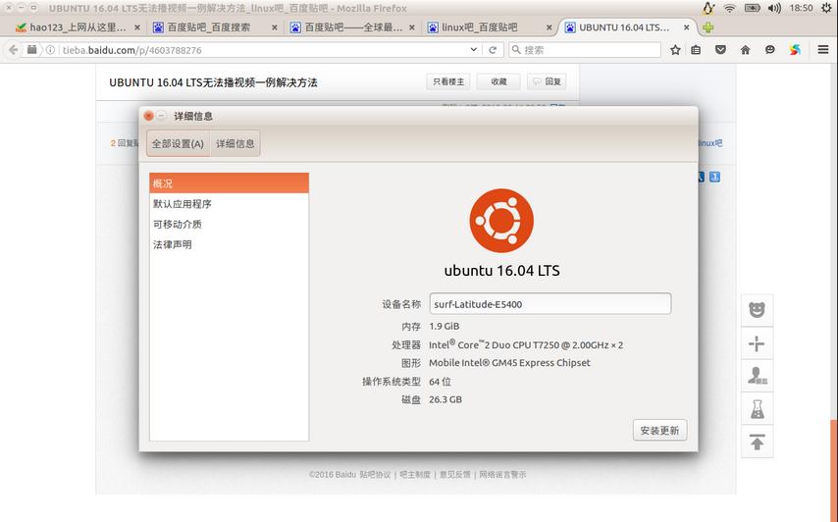The width and height of the screenshot is (838, 522).
Task: Click 详细信息 breadcrumb button
Action: click(236, 143)
